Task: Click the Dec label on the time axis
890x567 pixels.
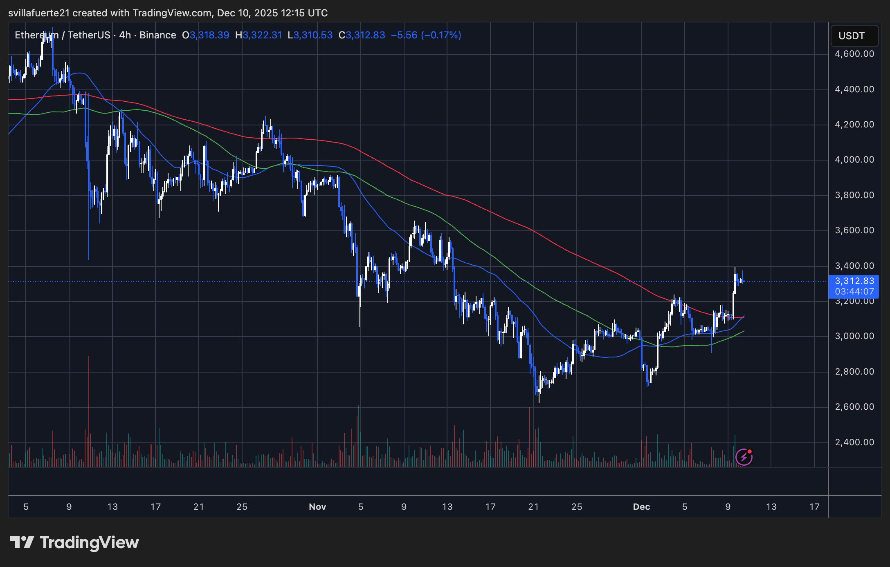Action: coord(641,507)
